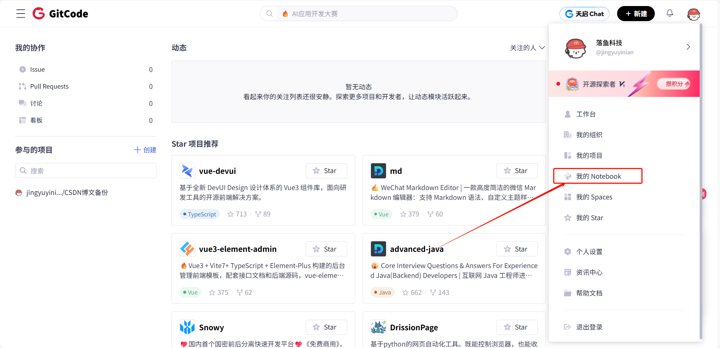Click the search magnifier icon in top bar
Image resolution: width=720 pixels, height=348 pixels.
click(x=270, y=14)
